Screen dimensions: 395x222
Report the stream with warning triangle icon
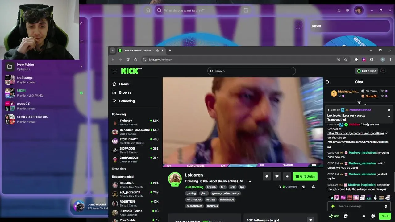click(313, 187)
